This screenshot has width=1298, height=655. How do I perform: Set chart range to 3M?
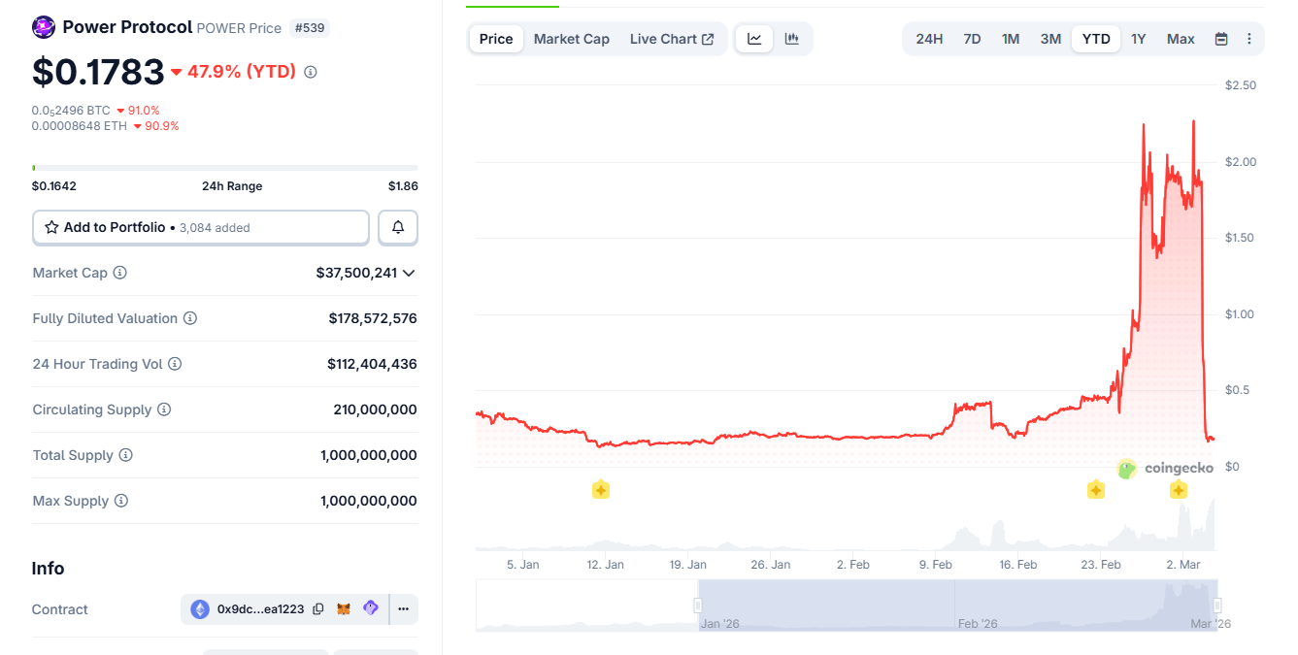(1050, 39)
